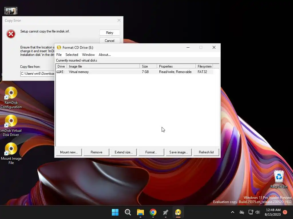
Task: Sort by the Size column header
Action: [x=149, y=66]
